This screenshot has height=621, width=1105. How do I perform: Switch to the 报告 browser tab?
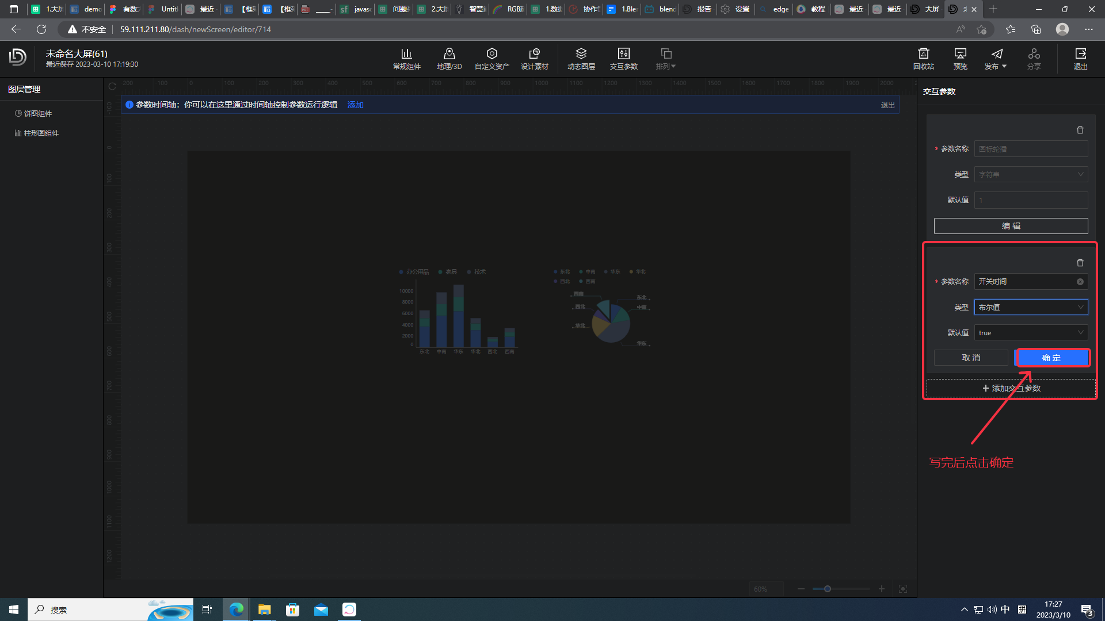click(698, 9)
